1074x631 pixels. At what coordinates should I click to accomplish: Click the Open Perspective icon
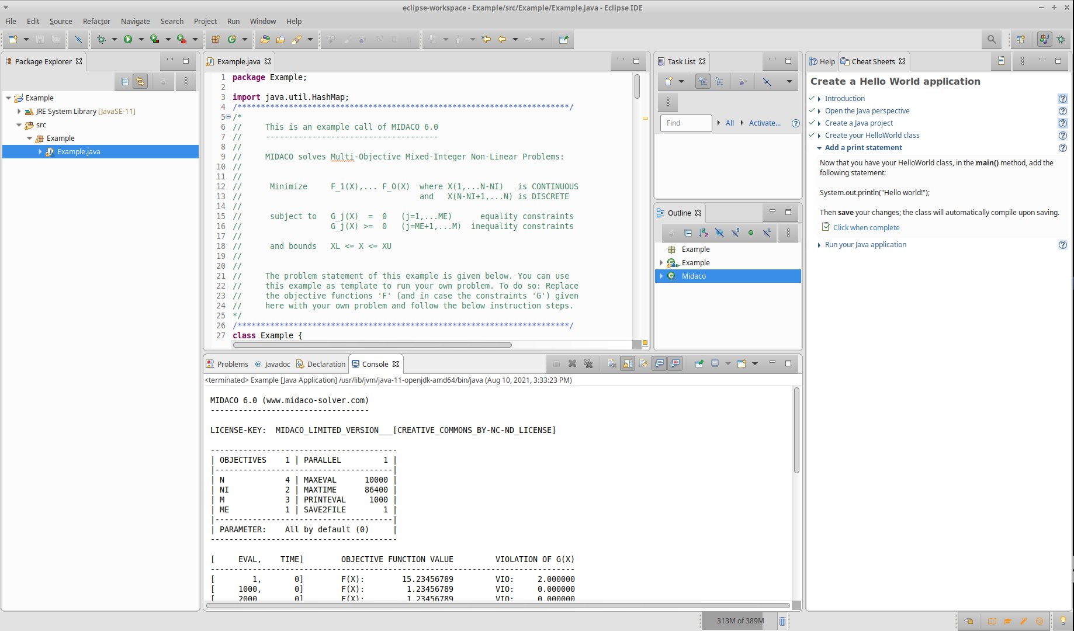tap(1020, 39)
